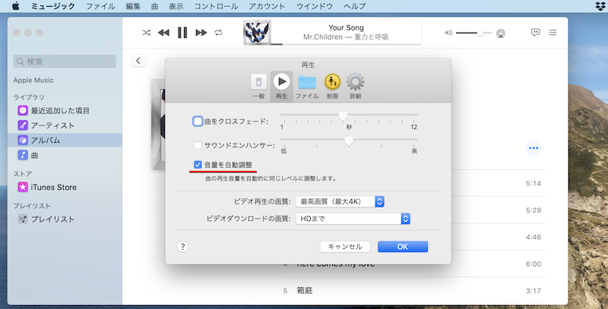The height and width of the screenshot is (309, 608).
Task: Show lyrics with speech bubble icon
Action: 536,33
